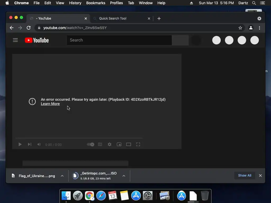
Task: Switch to the Quick Search Tool tab
Action: pos(121,19)
